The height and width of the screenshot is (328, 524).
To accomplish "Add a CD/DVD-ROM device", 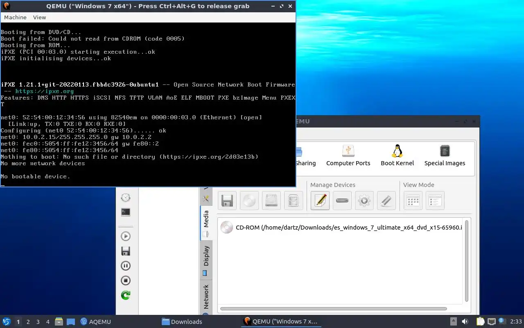I will [249, 200].
